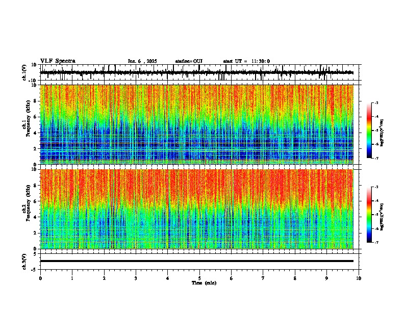The width and height of the screenshot is (404, 312).
Task: Click time axis tick label '0'
Action: [x=40, y=278]
